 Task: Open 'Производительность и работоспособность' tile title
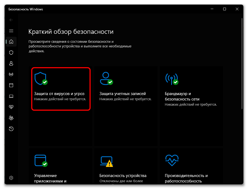point(186,178)
